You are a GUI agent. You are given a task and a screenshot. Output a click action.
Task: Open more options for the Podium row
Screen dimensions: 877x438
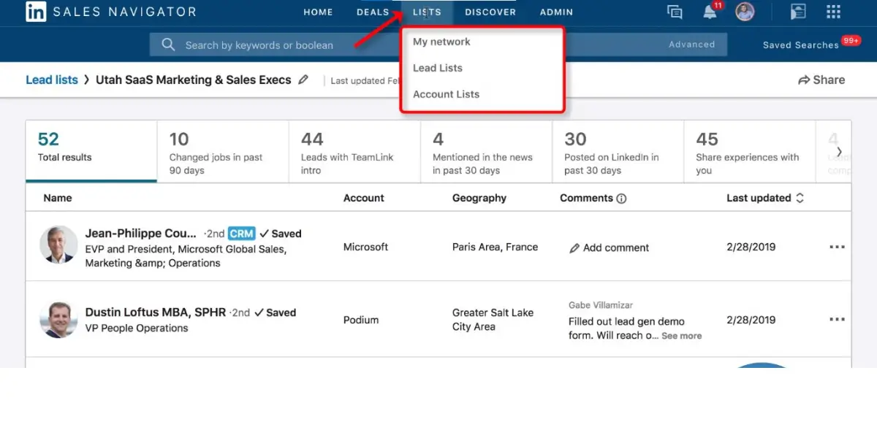point(837,320)
